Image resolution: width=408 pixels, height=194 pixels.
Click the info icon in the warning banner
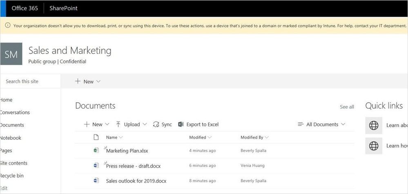point(7,26)
